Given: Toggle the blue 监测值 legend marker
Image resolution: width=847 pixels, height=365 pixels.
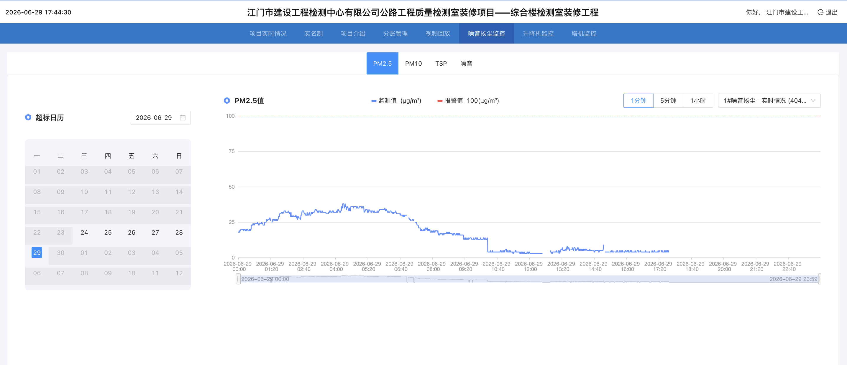Looking at the screenshot, I should 374,101.
